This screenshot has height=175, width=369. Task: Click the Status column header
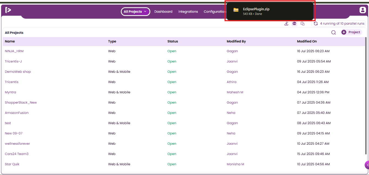pyautogui.click(x=173, y=41)
